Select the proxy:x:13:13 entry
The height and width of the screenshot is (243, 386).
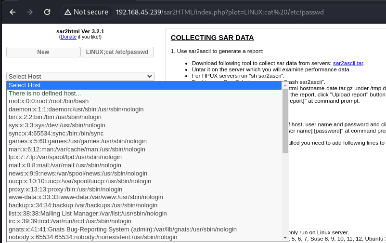(144, 189)
